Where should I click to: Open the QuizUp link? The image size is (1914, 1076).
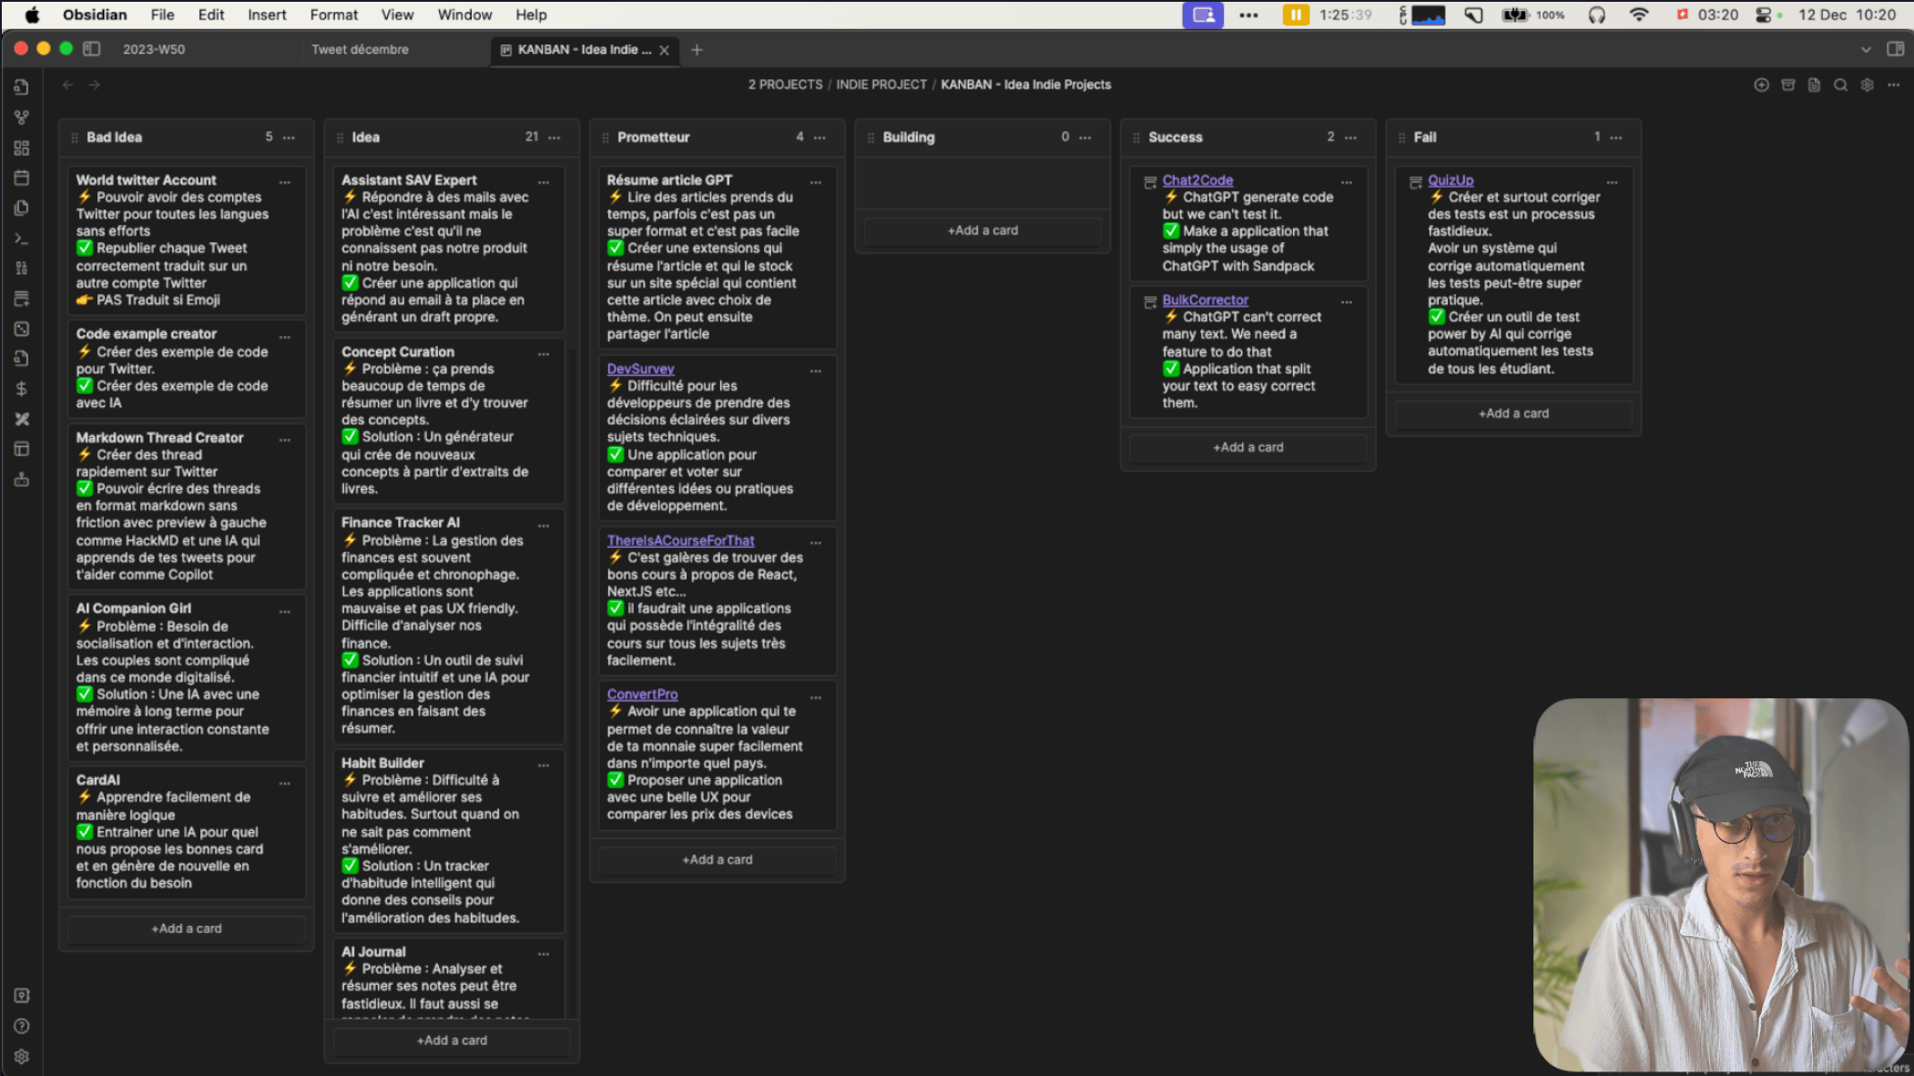(1451, 180)
